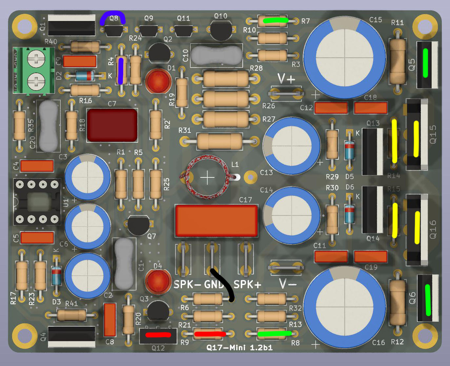Select the R16 resistor

[85, 90]
